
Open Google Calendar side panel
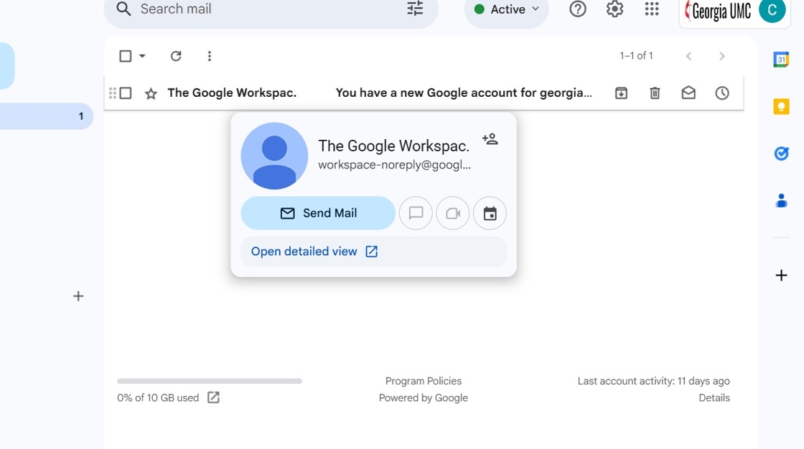pos(781,60)
